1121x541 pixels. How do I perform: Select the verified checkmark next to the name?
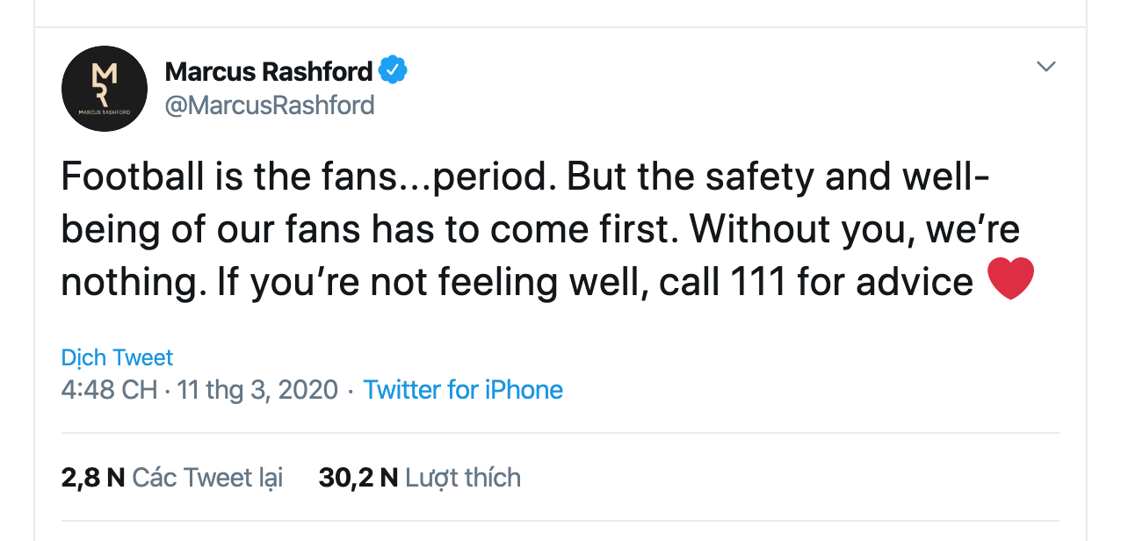(x=394, y=69)
